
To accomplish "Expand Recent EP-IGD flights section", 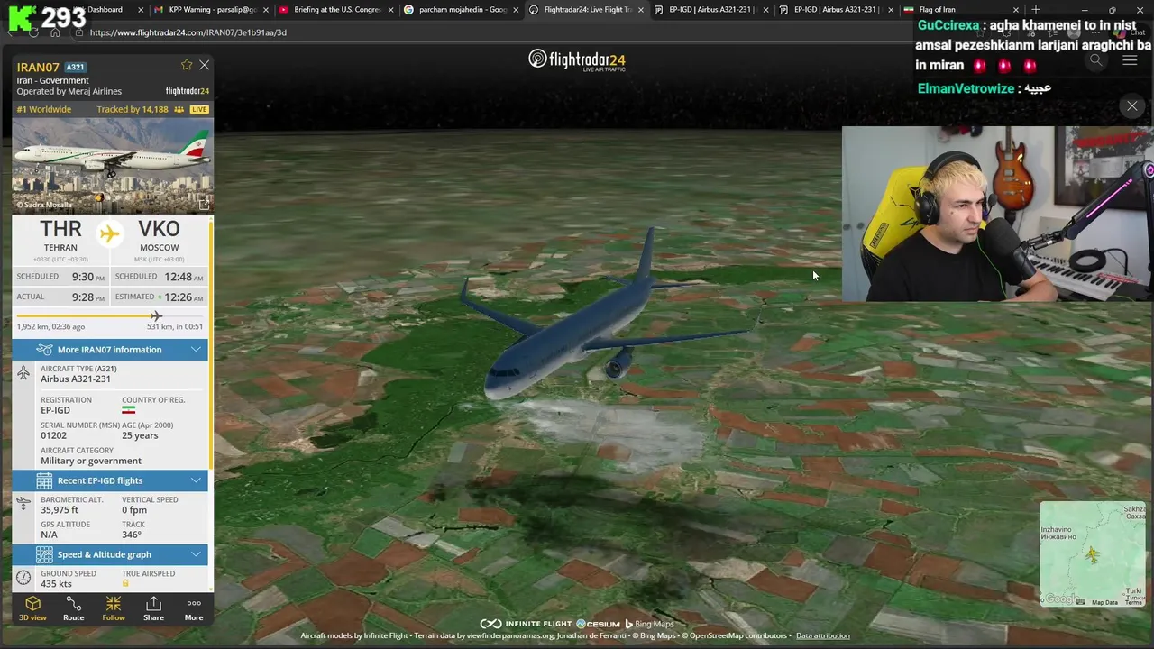I will tap(110, 480).
